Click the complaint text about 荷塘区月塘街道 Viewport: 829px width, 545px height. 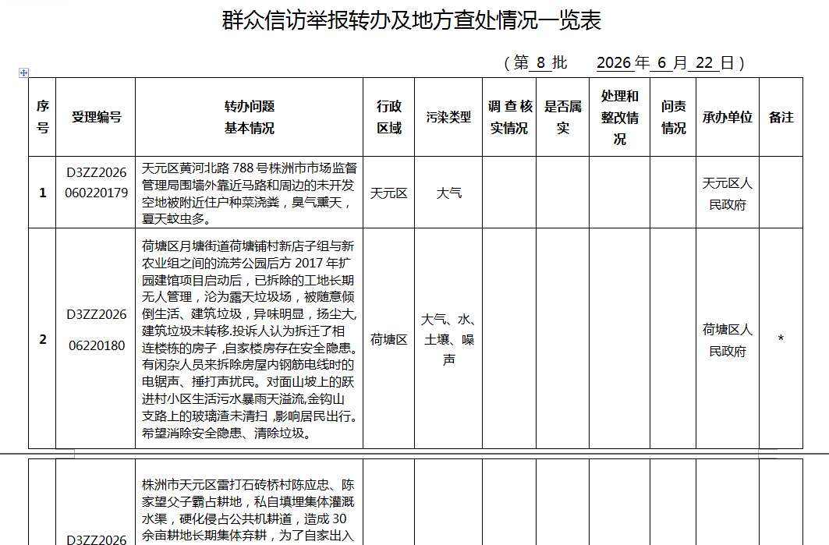(249, 339)
